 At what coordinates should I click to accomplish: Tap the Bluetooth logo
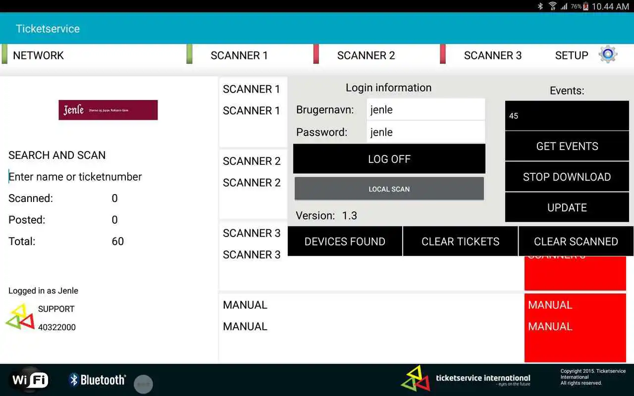click(97, 380)
